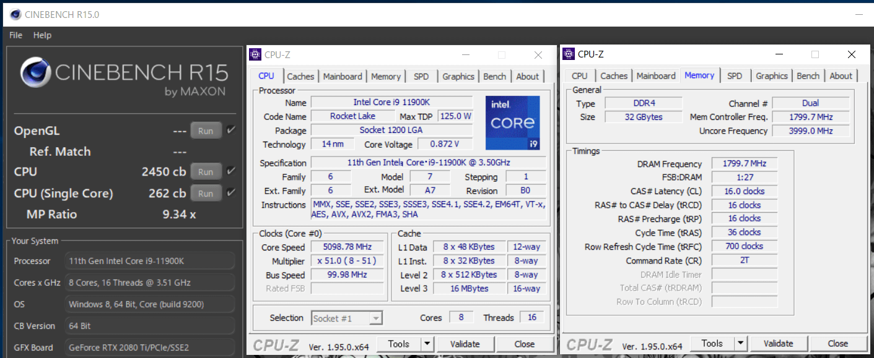The height and width of the screenshot is (358, 874).
Task: Switch to the About tab in the left CPU-Z window
Action: (528, 77)
